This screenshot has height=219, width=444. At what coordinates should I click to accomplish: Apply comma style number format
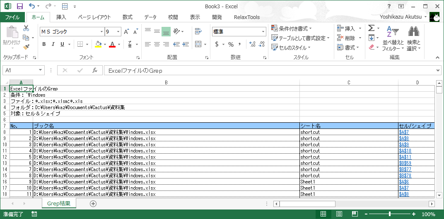point(239,44)
